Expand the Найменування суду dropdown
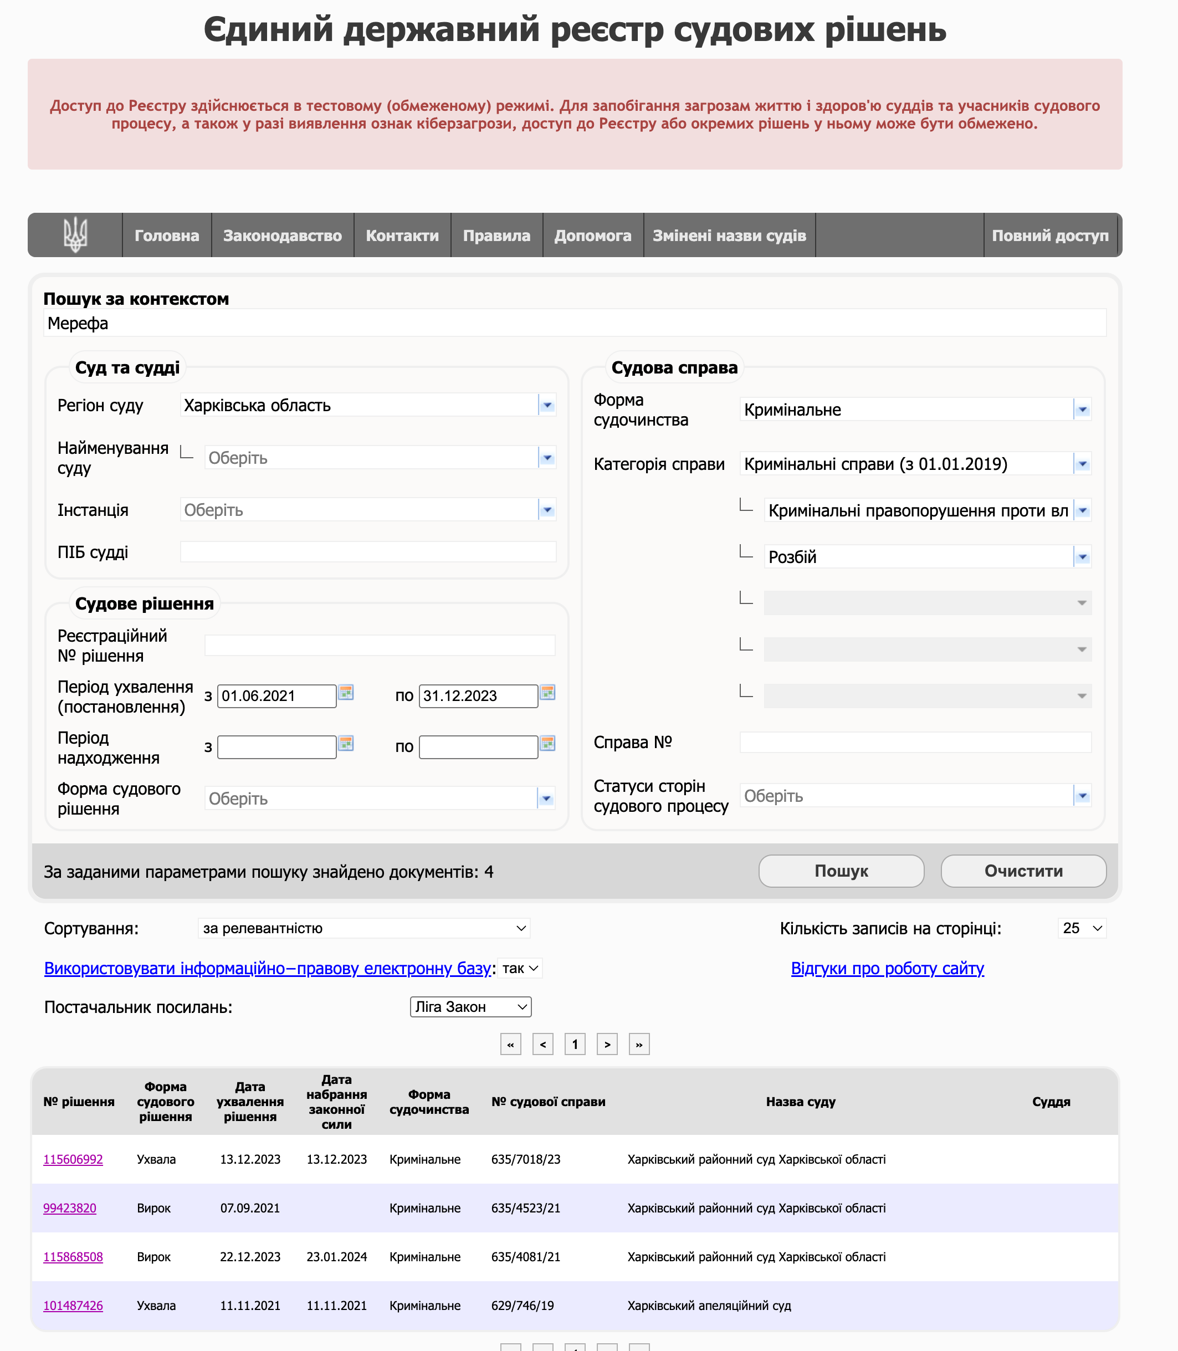This screenshot has width=1178, height=1351. click(x=547, y=458)
